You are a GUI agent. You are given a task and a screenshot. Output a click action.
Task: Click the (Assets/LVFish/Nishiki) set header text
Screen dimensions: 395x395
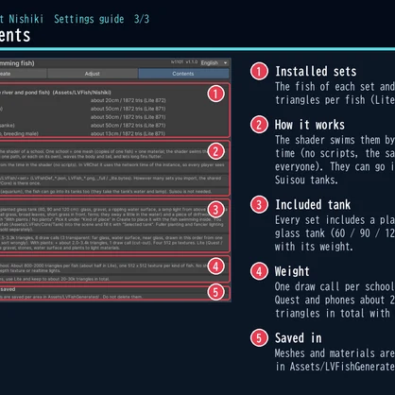[x=82, y=93]
